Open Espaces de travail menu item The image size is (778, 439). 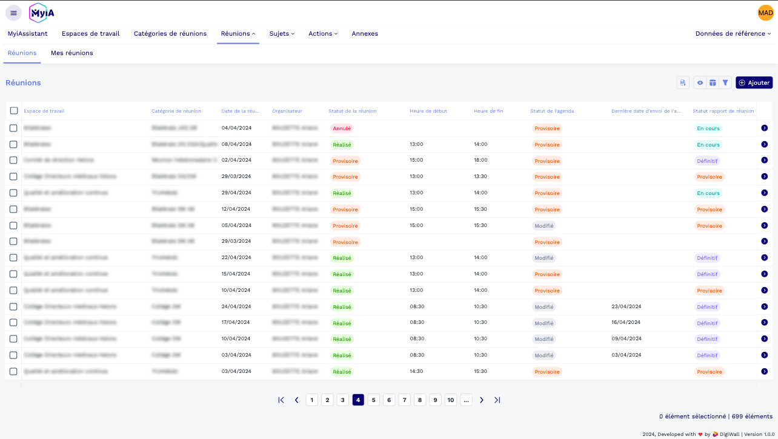click(90, 34)
